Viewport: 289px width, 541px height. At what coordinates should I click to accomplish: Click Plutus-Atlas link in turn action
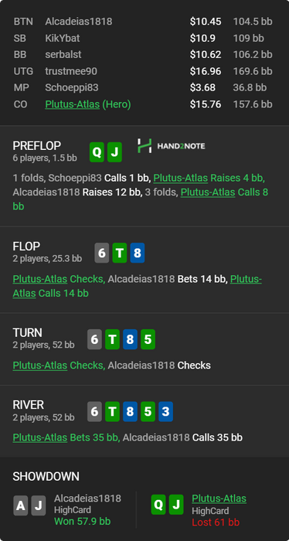pyautogui.click(x=40, y=366)
